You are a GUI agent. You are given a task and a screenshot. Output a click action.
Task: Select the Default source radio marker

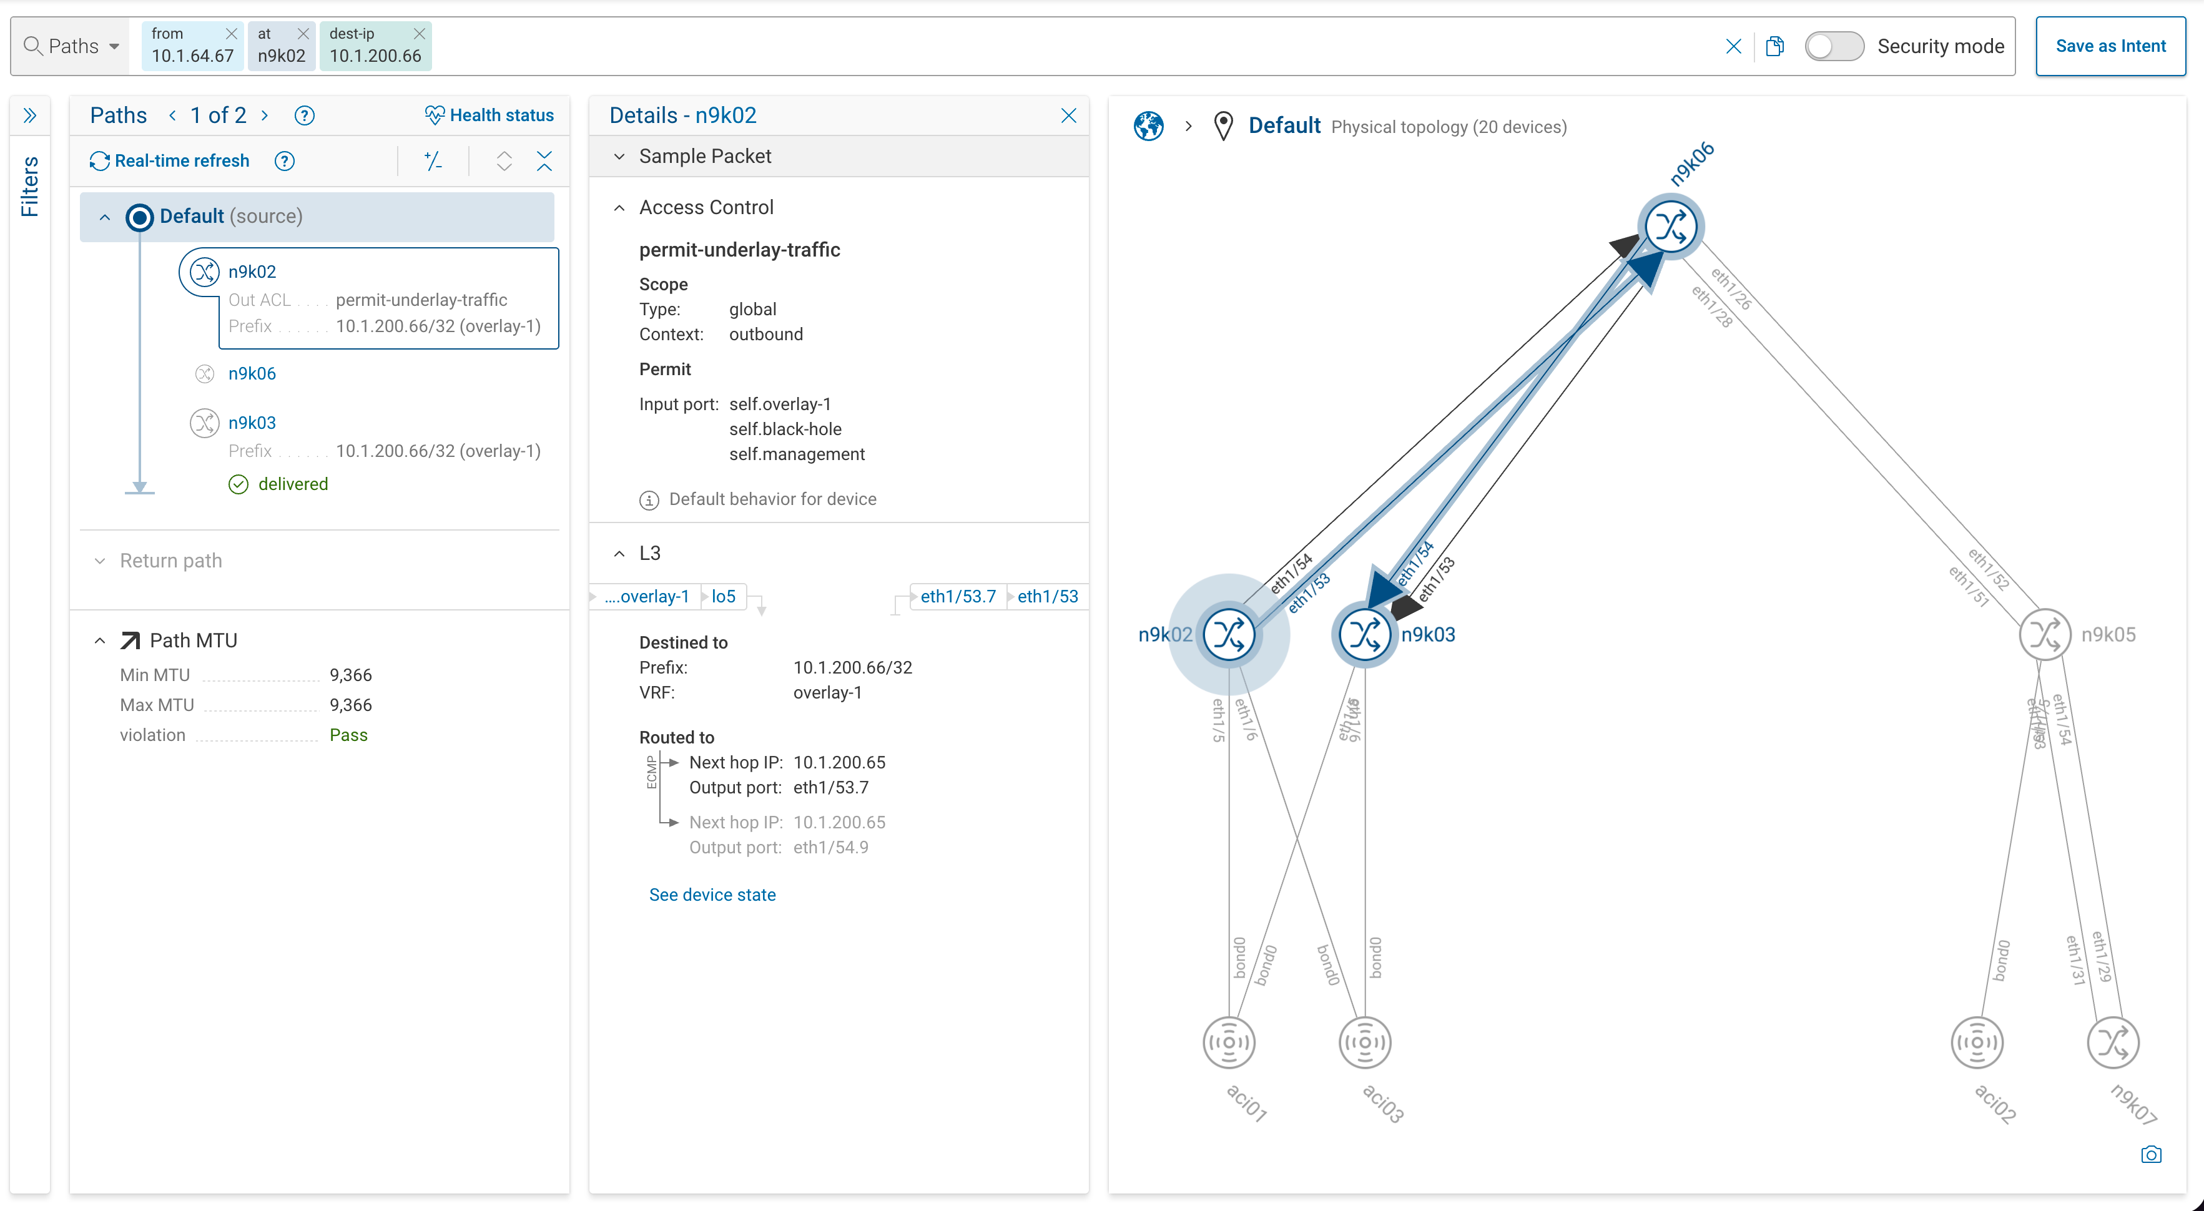(139, 217)
